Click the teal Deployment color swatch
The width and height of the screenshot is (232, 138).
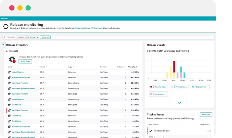coord(192,87)
